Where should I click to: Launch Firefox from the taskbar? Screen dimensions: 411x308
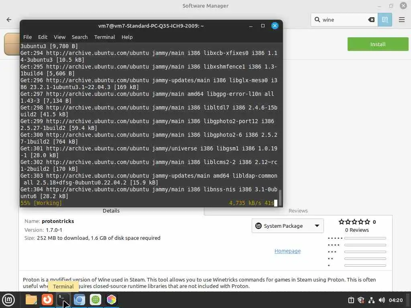(x=47, y=300)
